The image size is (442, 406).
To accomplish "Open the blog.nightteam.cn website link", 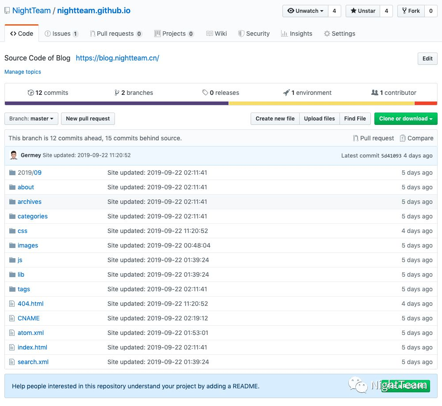I will (x=118, y=58).
